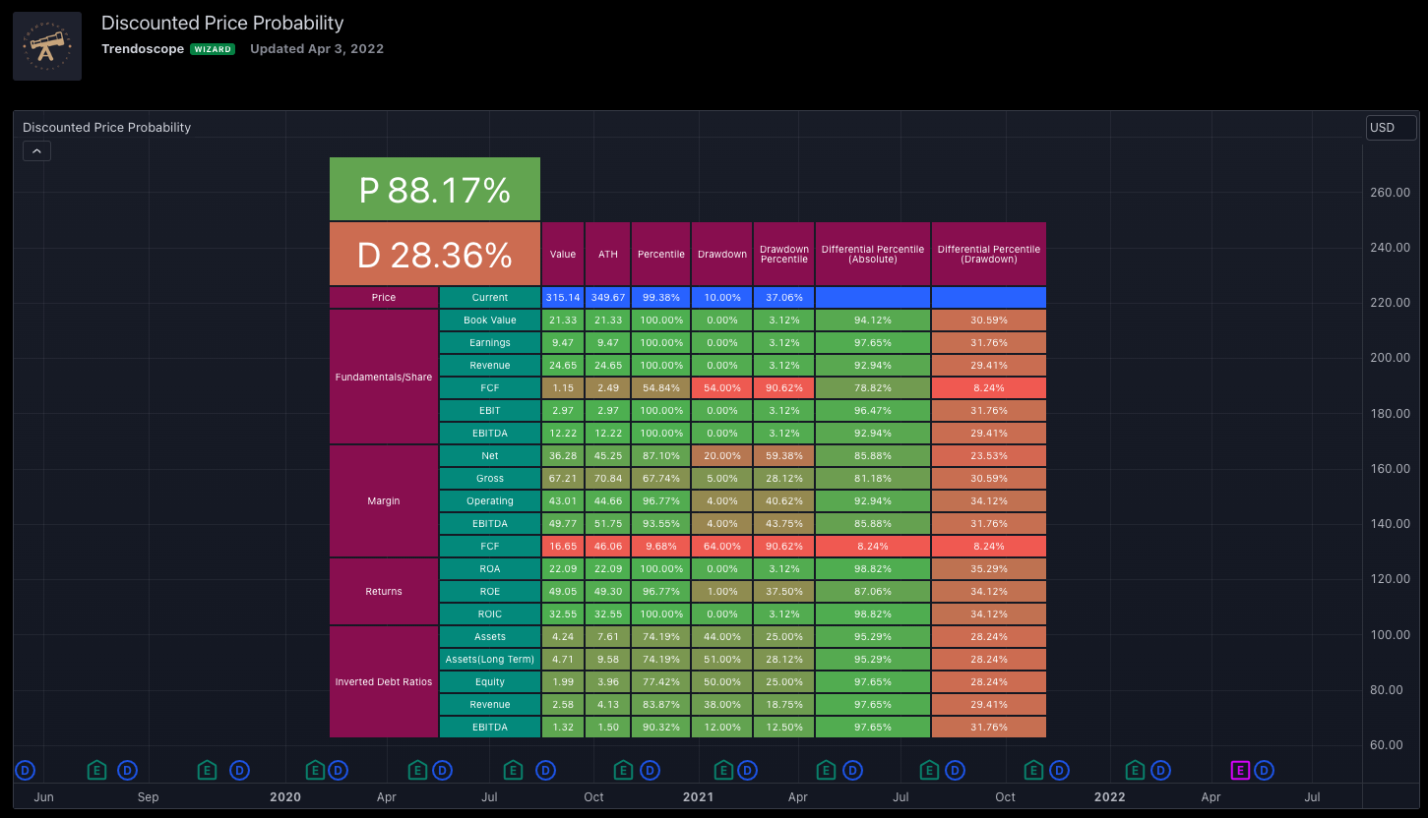This screenshot has width=1428, height=818.
Task: Click the Price ATH value 349.67
Action: 608,297
